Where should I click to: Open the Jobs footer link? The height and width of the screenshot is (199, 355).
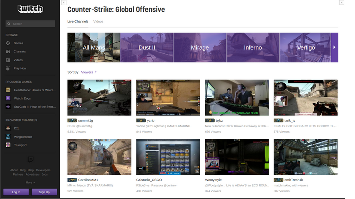[x=45, y=174]
